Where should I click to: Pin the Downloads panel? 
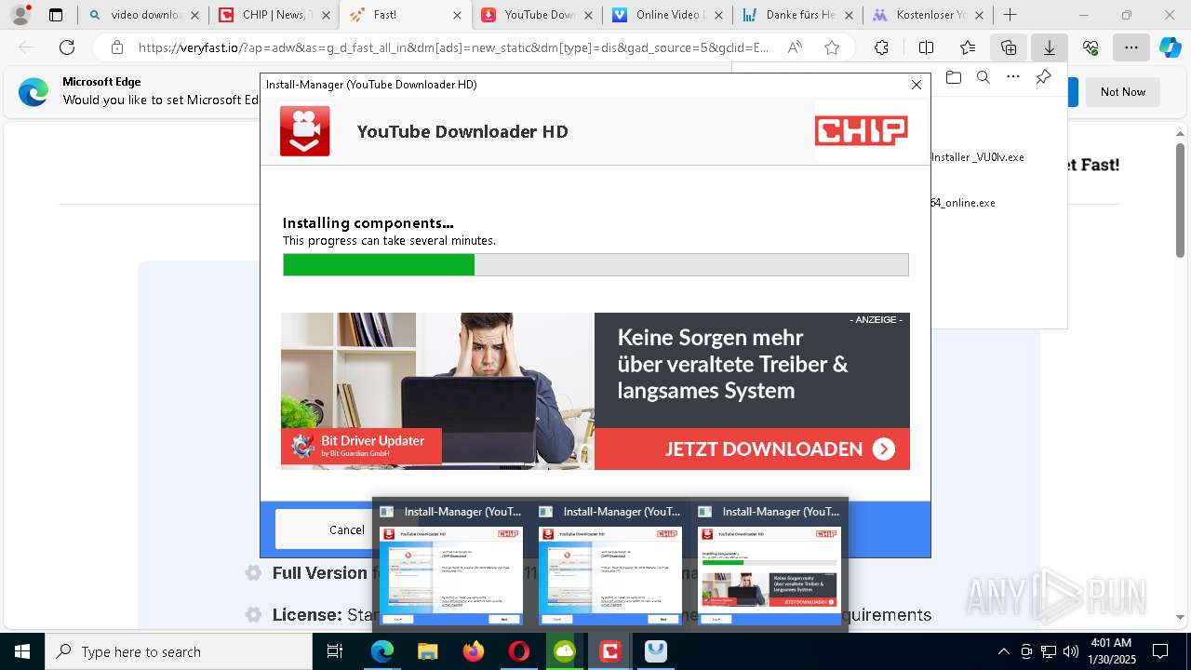point(1044,77)
